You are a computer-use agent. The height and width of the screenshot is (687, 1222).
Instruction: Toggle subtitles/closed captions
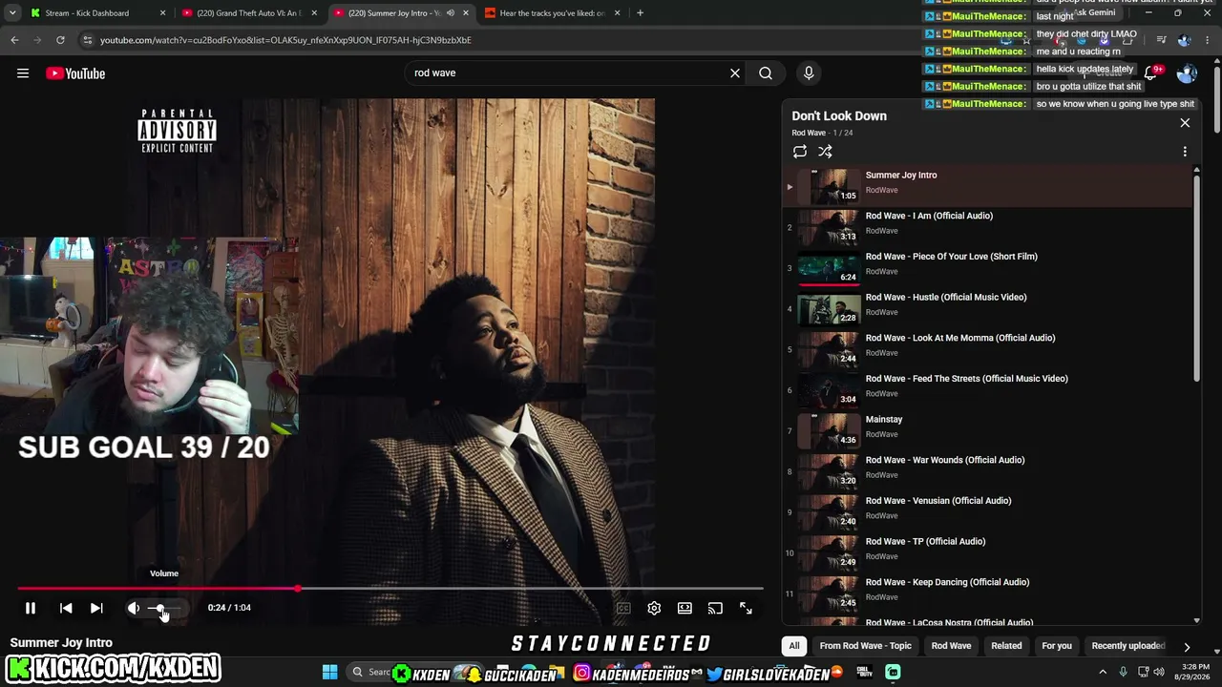(x=623, y=608)
